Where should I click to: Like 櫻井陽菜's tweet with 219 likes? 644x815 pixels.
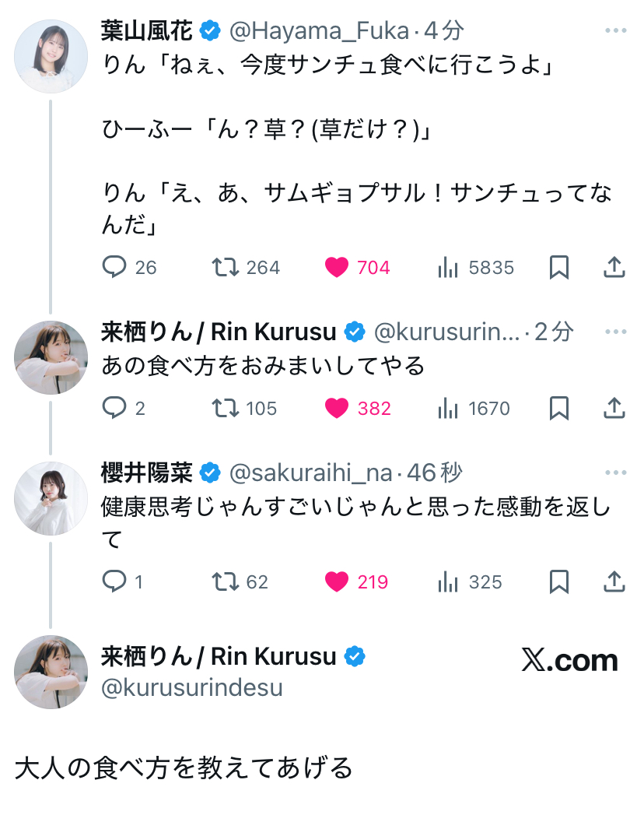[337, 581]
